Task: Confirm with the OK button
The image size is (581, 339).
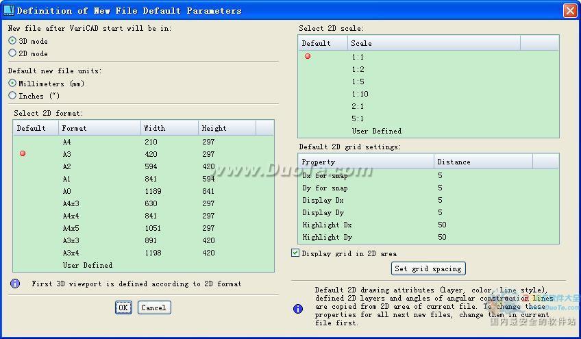Action: pos(123,307)
